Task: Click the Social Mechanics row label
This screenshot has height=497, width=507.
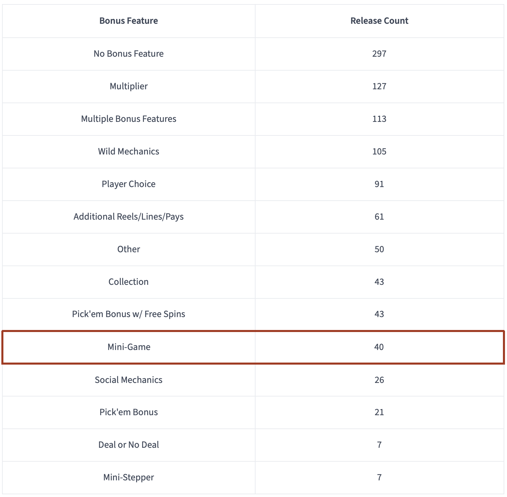Action: coord(129,380)
